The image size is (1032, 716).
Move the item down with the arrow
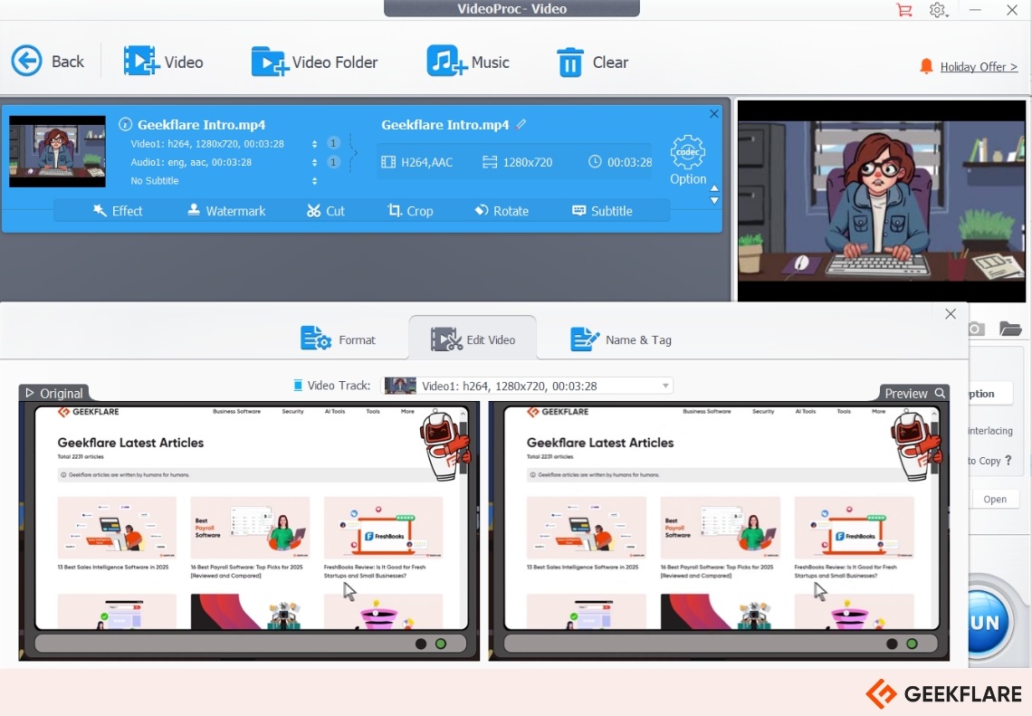pos(714,200)
